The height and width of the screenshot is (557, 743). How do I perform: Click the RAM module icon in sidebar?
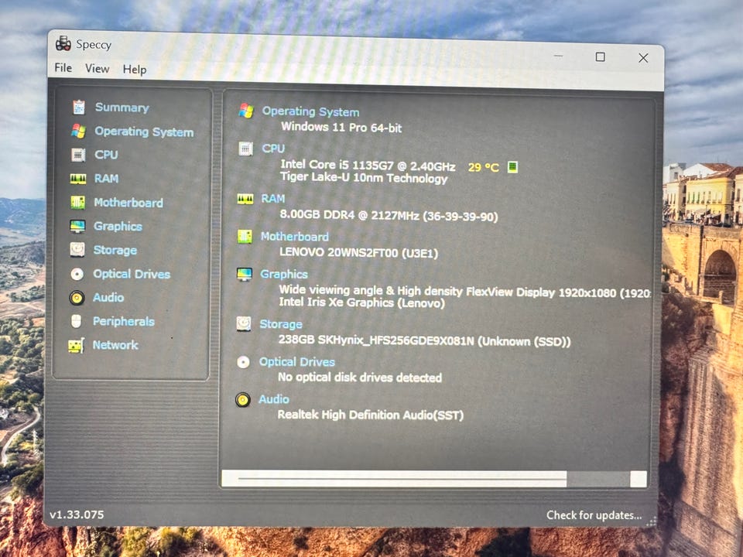(77, 179)
